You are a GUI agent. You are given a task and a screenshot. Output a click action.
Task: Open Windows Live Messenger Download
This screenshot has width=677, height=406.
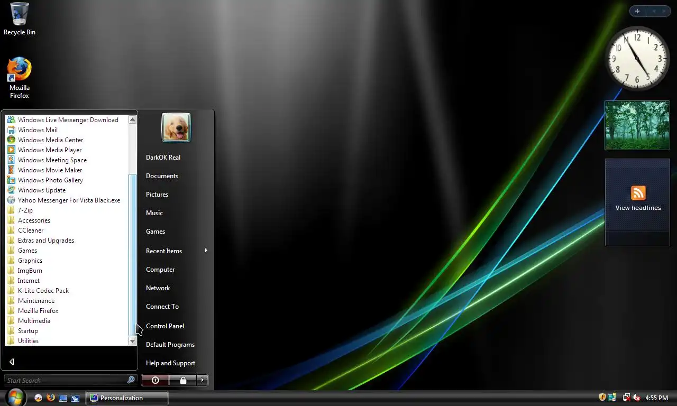tap(62, 120)
